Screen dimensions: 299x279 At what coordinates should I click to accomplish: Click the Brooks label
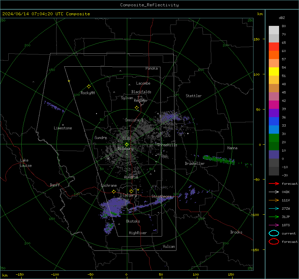[x=236, y=232]
